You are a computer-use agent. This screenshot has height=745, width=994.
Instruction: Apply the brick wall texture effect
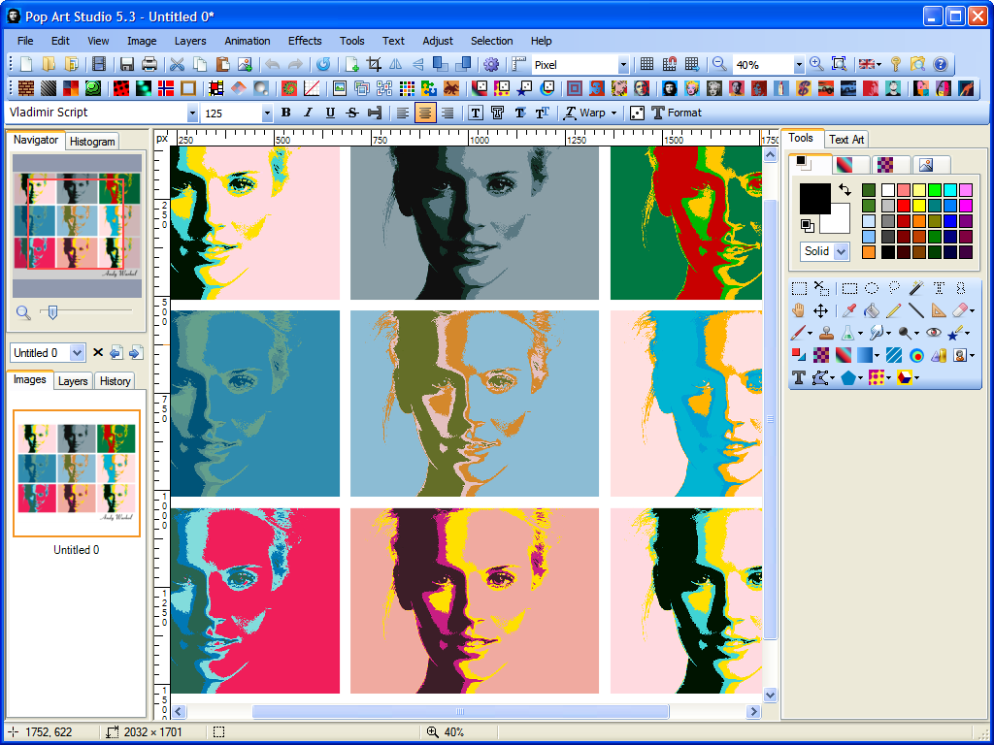point(26,88)
